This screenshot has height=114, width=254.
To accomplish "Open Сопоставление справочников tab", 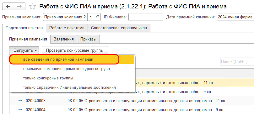I will [119, 28].
